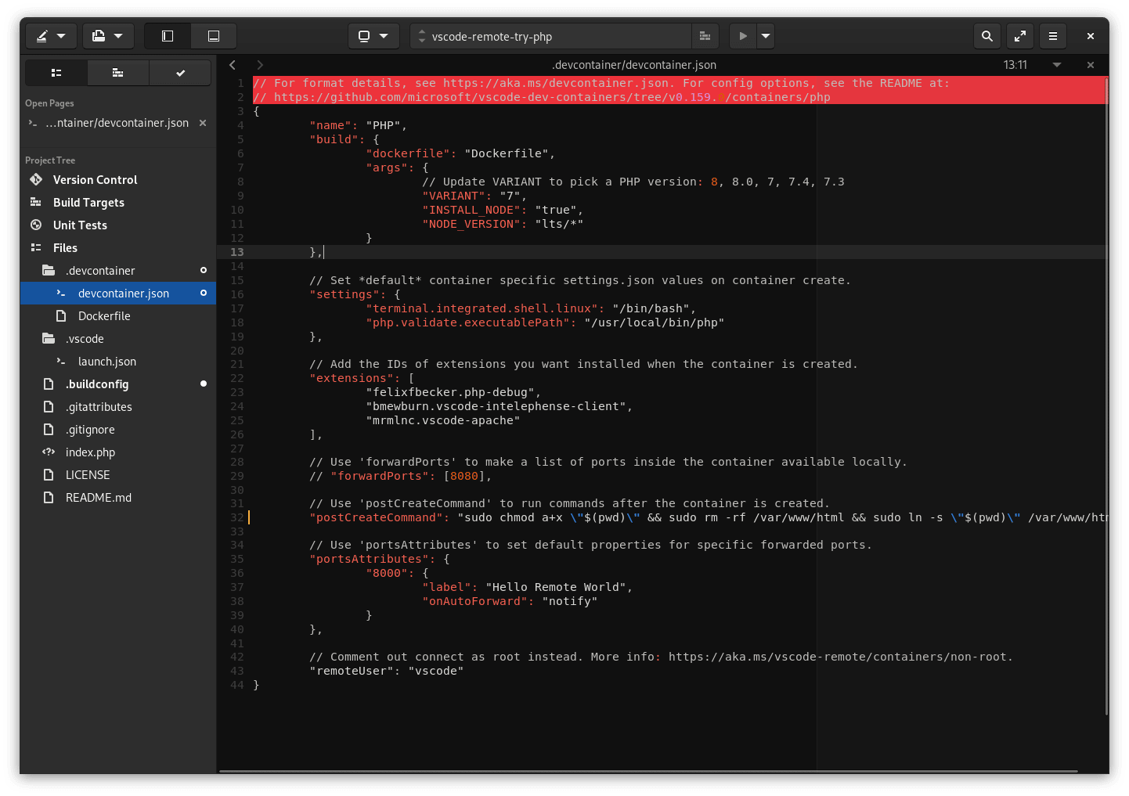This screenshot has height=796, width=1129.
Task: Open the global search icon
Action: point(987,36)
